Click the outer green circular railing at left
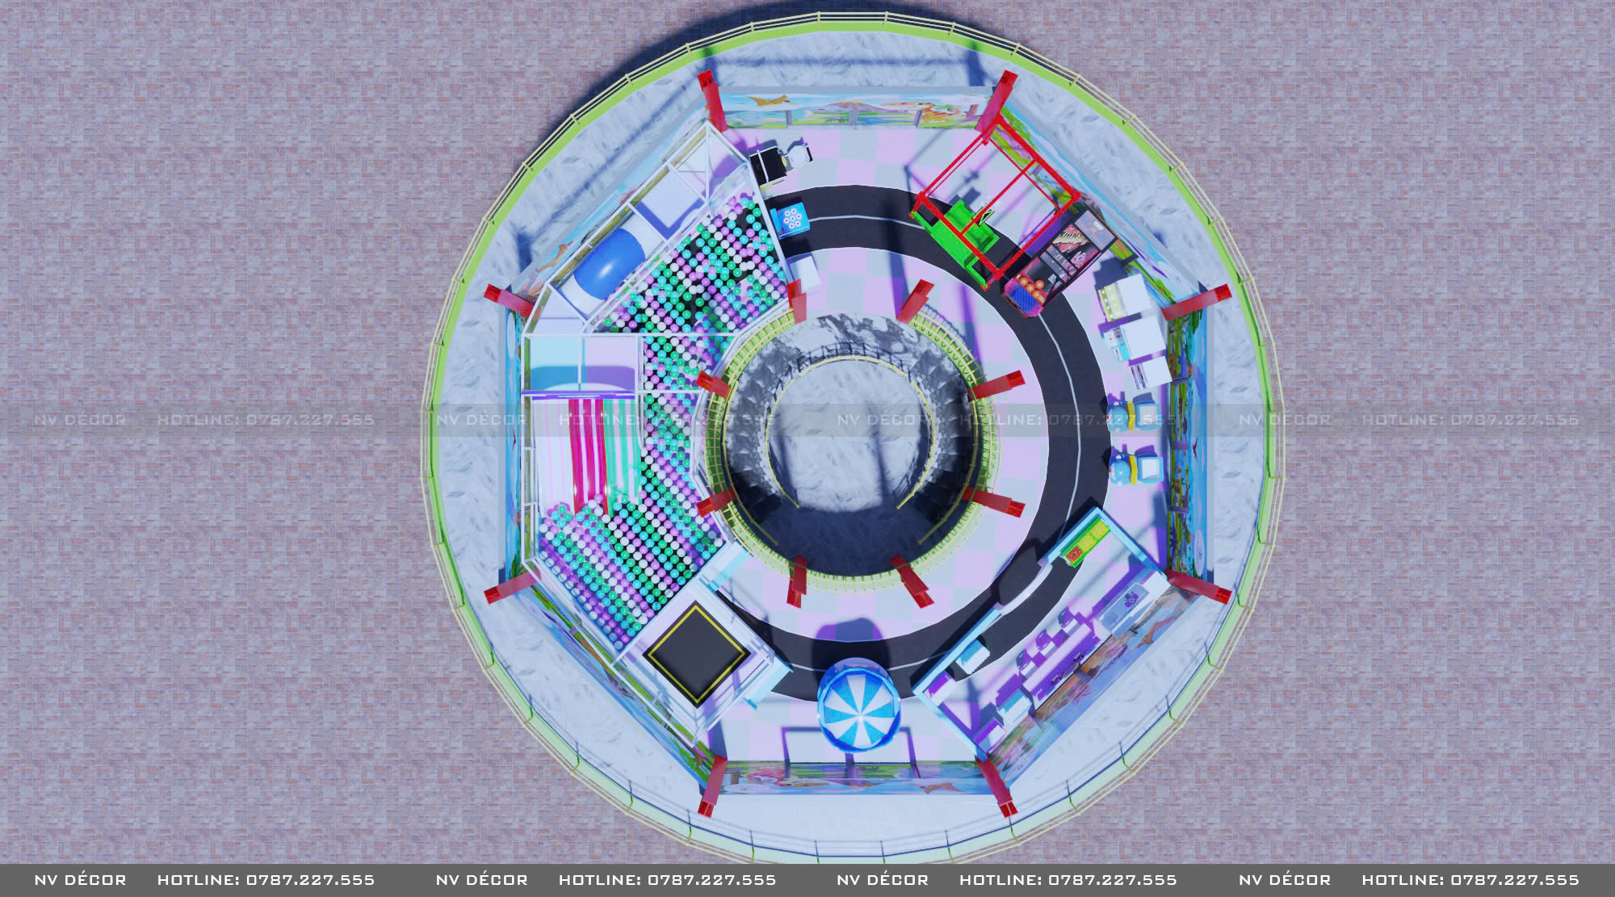The height and width of the screenshot is (897, 1615). [434, 484]
